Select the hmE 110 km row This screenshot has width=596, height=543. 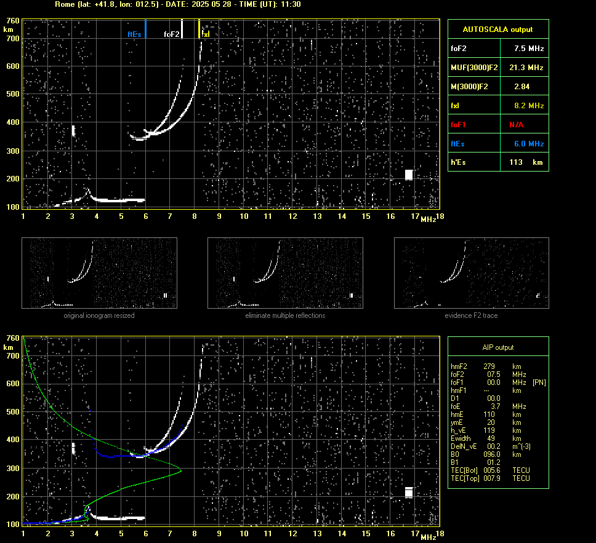pyautogui.click(x=486, y=414)
